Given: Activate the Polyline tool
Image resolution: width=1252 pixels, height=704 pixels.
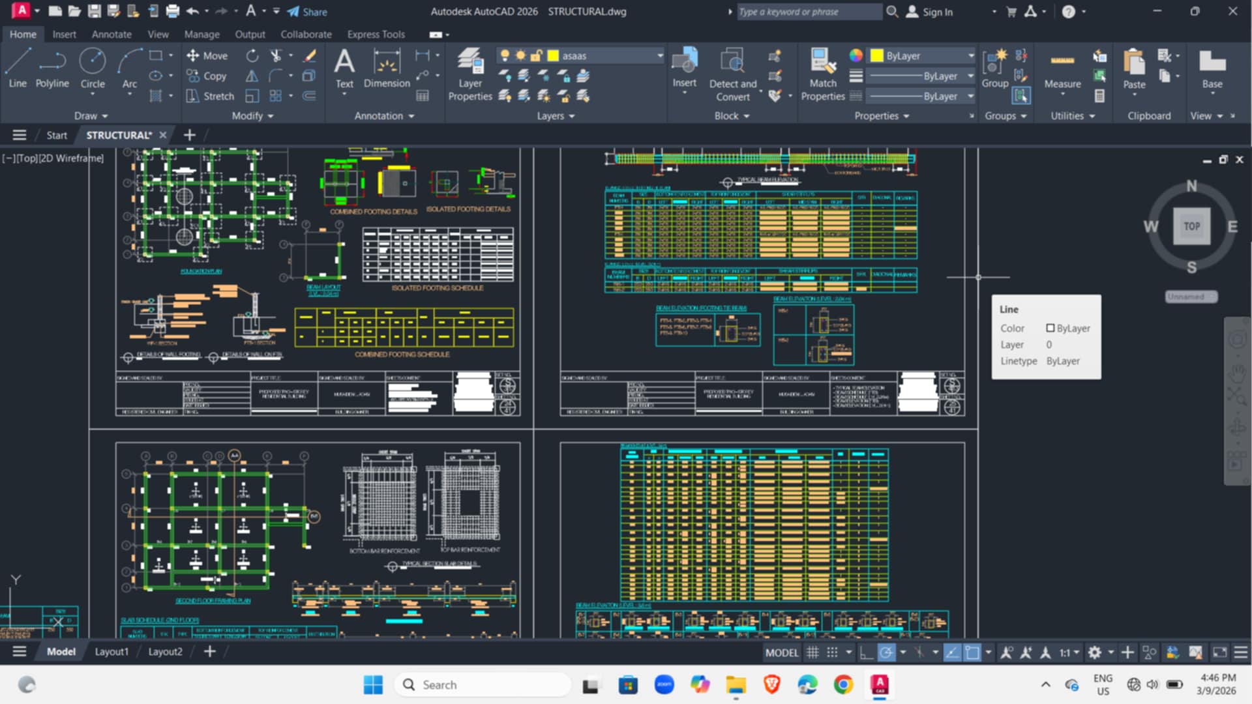Looking at the screenshot, I should pos(52,68).
